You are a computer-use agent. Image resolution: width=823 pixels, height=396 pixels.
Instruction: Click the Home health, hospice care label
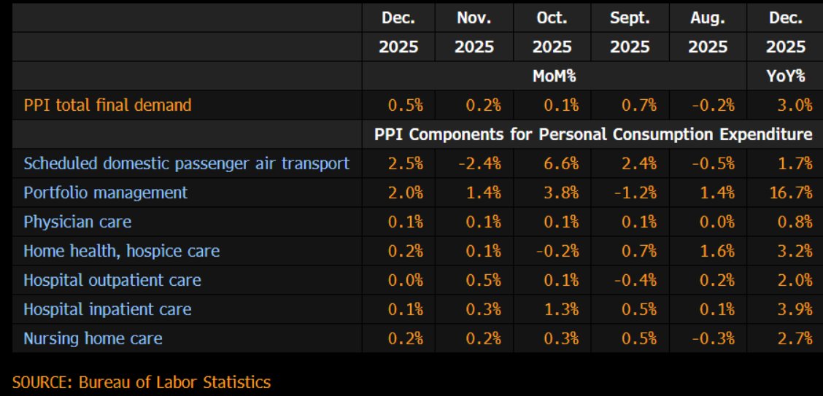(x=121, y=251)
